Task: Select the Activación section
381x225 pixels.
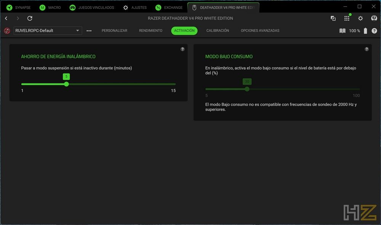Action: (x=184, y=31)
